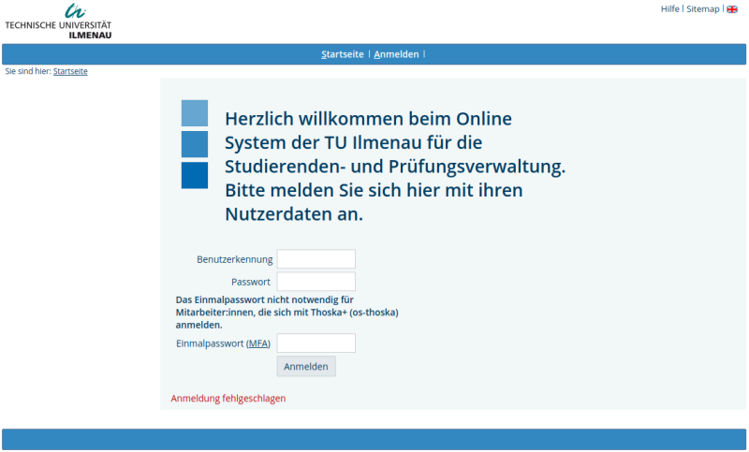Focus the Einmalpasswort input field
The width and height of the screenshot is (749, 452).
click(x=316, y=343)
